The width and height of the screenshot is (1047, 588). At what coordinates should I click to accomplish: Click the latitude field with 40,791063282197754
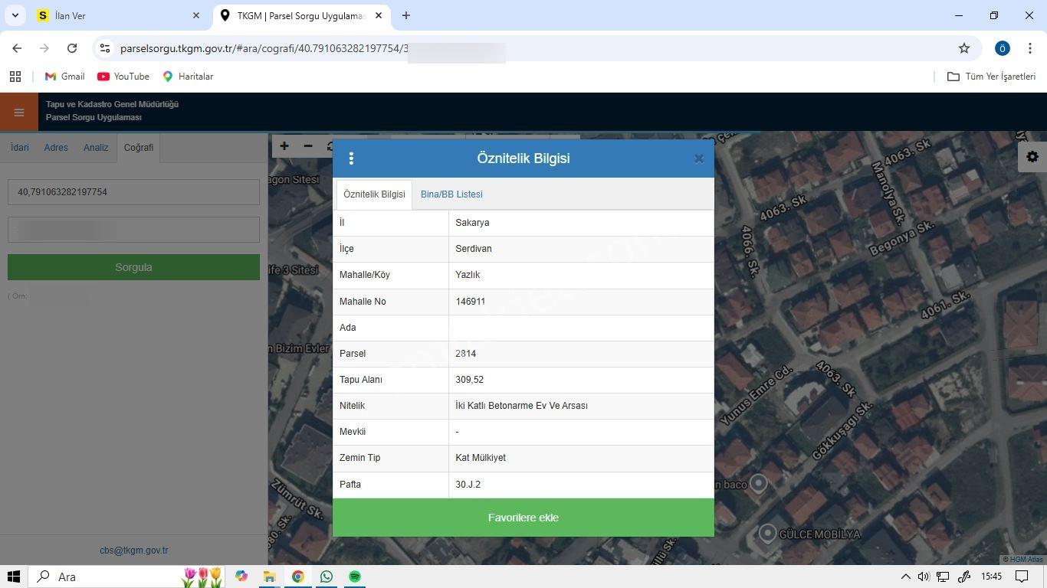133,192
